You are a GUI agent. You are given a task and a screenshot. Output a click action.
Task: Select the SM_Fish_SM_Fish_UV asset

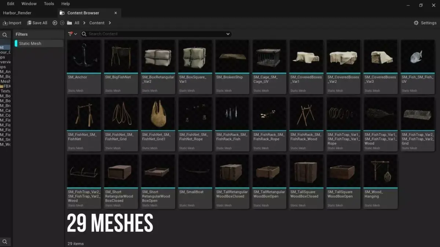418,67
